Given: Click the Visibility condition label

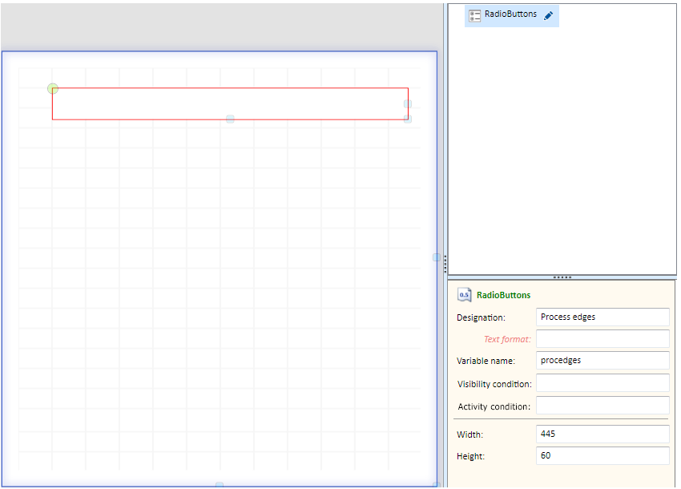Looking at the screenshot, I should click(x=494, y=384).
